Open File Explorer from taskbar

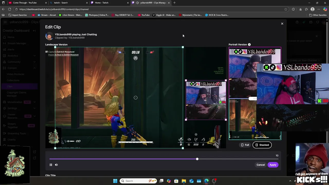click(x=184, y=181)
